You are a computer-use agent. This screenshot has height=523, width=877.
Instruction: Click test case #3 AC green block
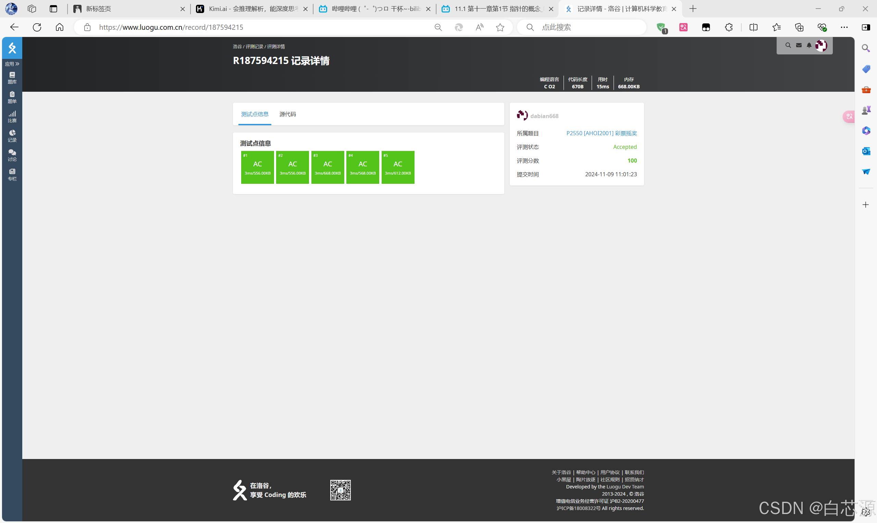327,167
